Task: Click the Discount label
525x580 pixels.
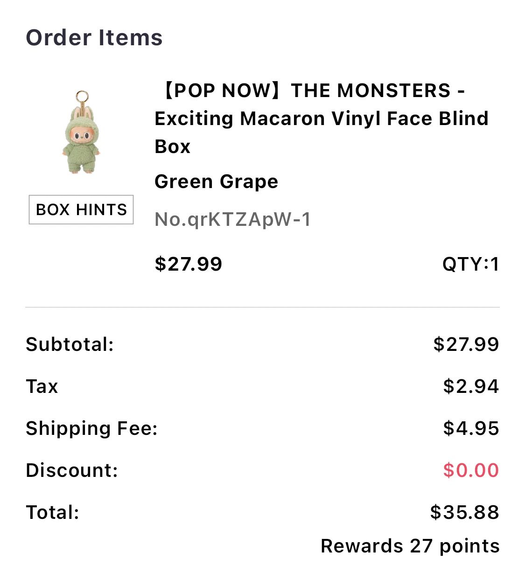Action: click(x=72, y=470)
